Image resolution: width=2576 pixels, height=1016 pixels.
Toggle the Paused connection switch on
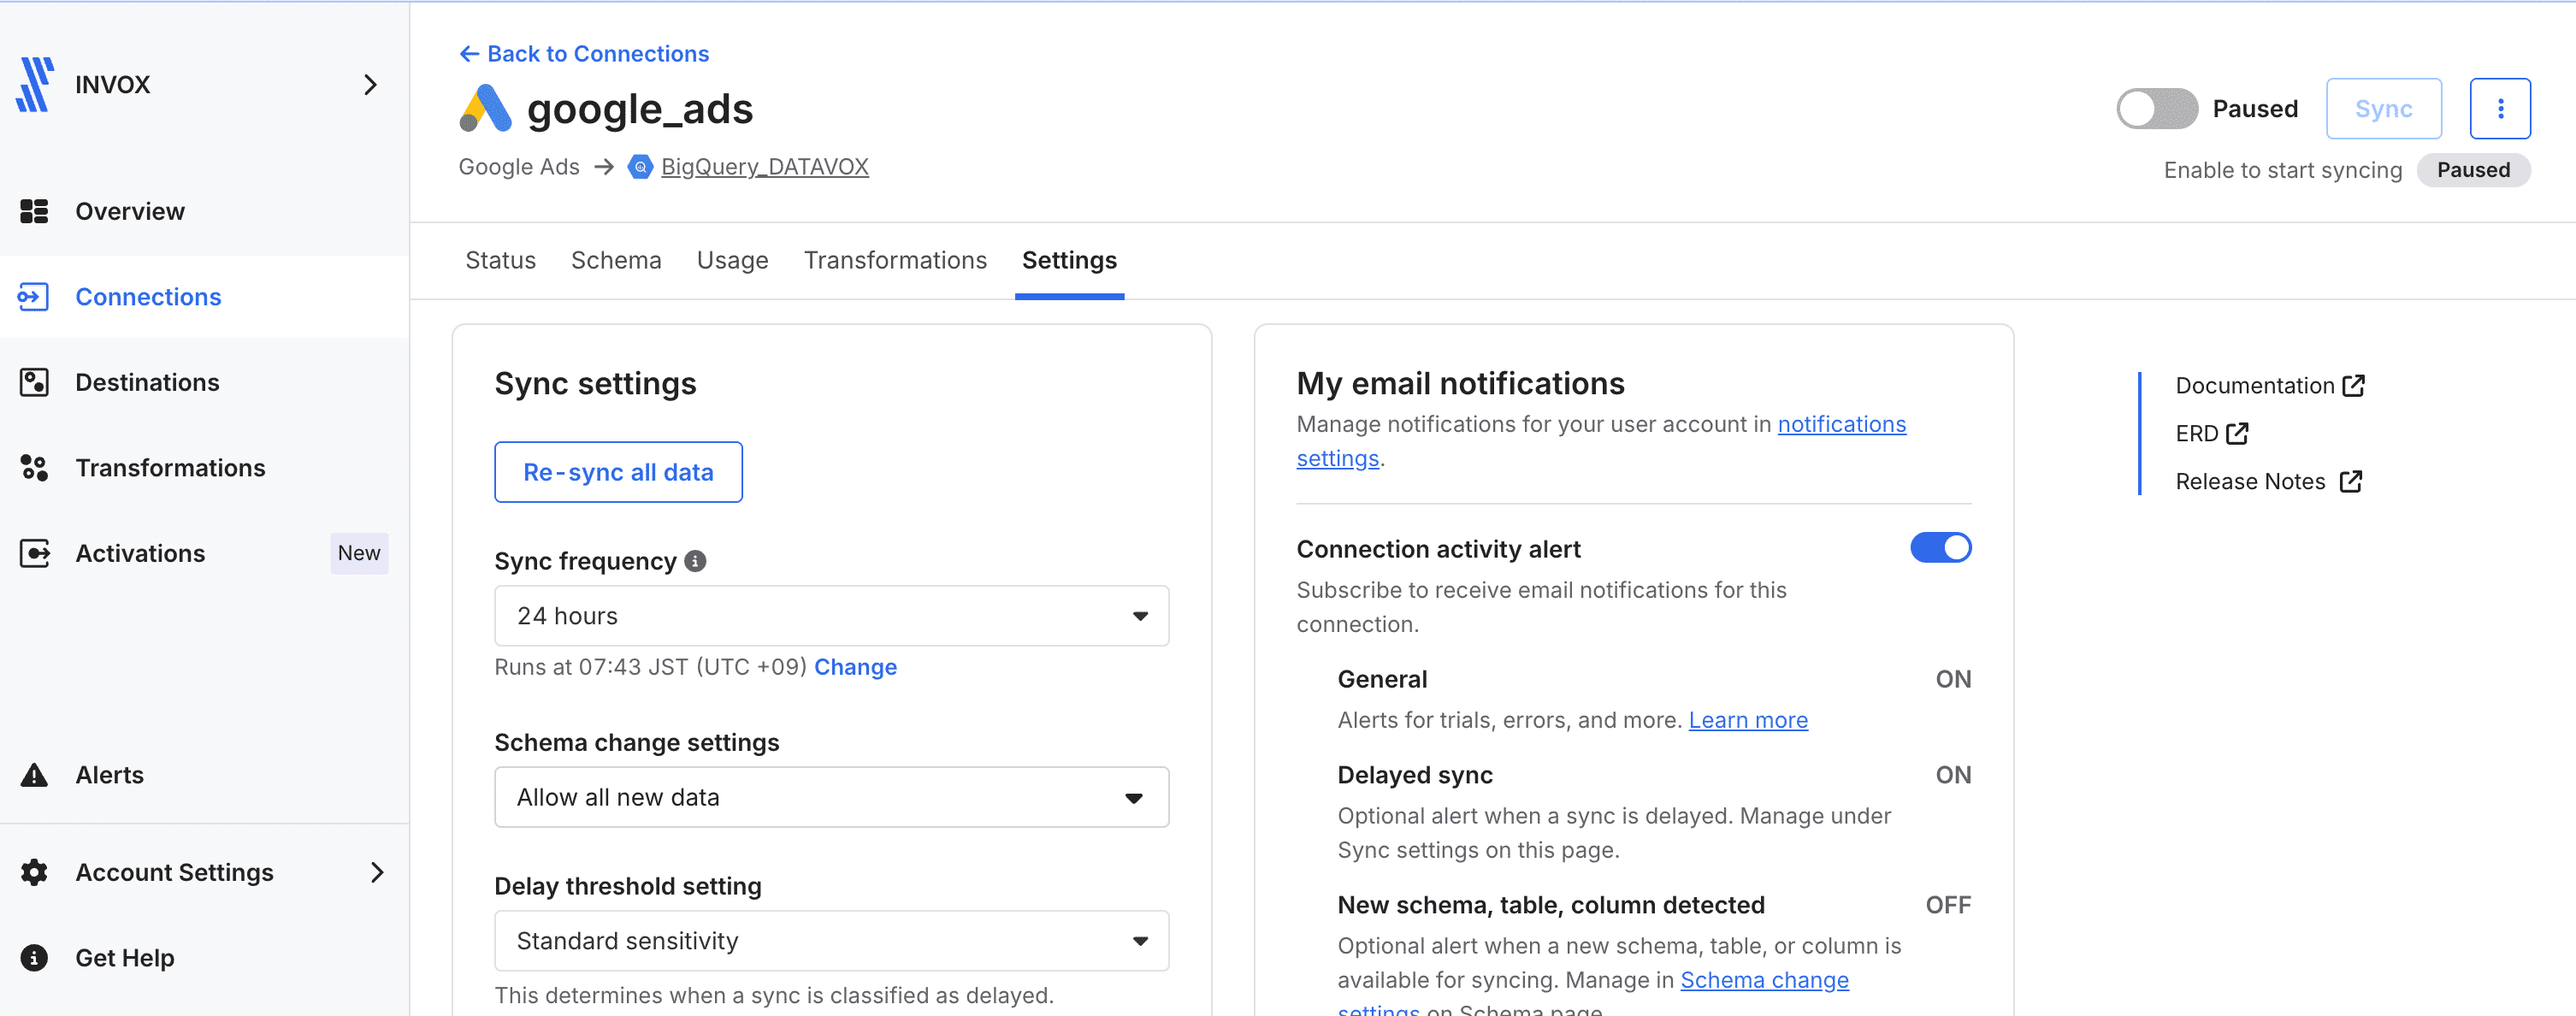(2157, 108)
